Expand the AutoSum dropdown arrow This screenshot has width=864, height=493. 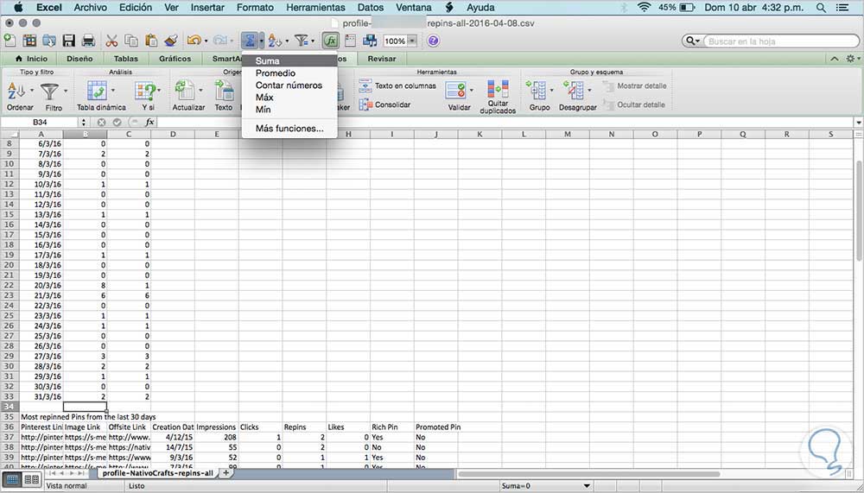[x=261, y=41]
